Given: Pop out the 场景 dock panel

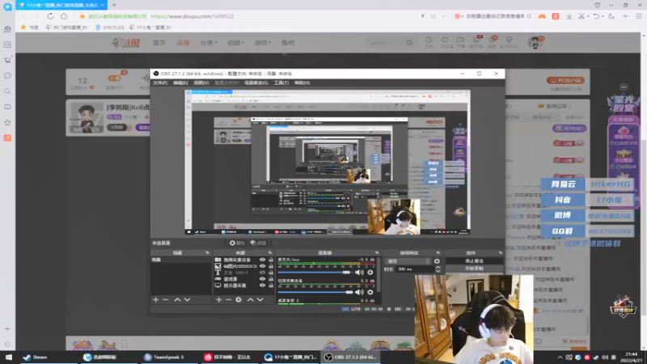Looking at the screenshot, I should point(207,252).
